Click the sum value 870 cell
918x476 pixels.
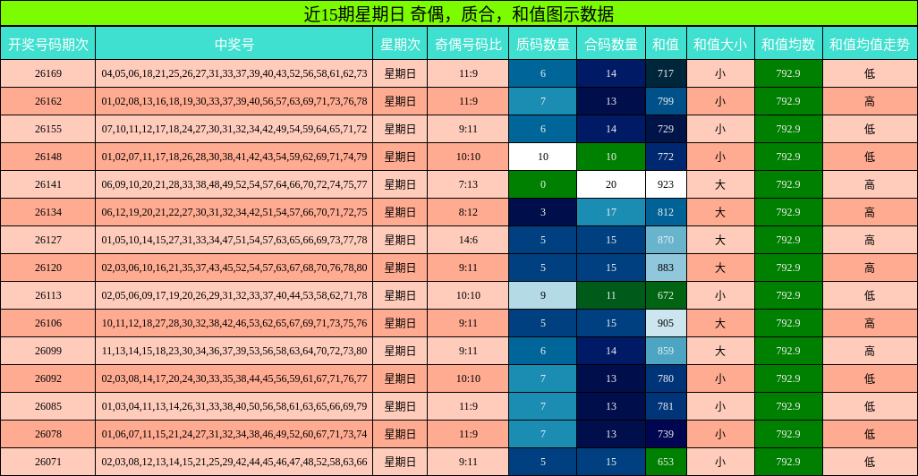[666, 240]
